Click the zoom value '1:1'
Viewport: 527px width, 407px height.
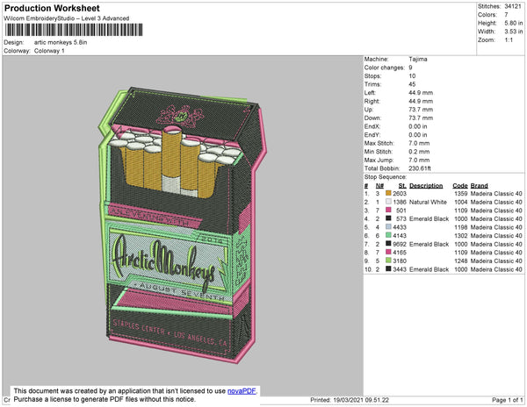[x=509, y=40]
